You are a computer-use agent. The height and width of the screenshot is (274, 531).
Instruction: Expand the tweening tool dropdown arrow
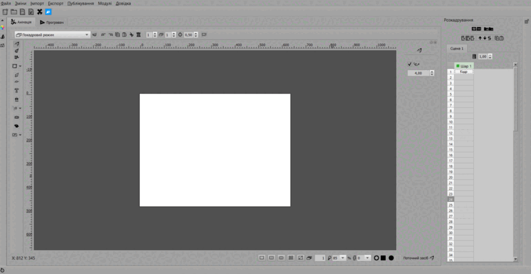[x=21, y=108]
